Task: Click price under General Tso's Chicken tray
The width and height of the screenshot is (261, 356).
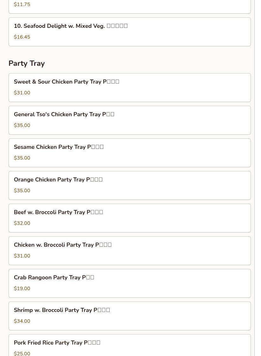Action: (x=22, y=125)
